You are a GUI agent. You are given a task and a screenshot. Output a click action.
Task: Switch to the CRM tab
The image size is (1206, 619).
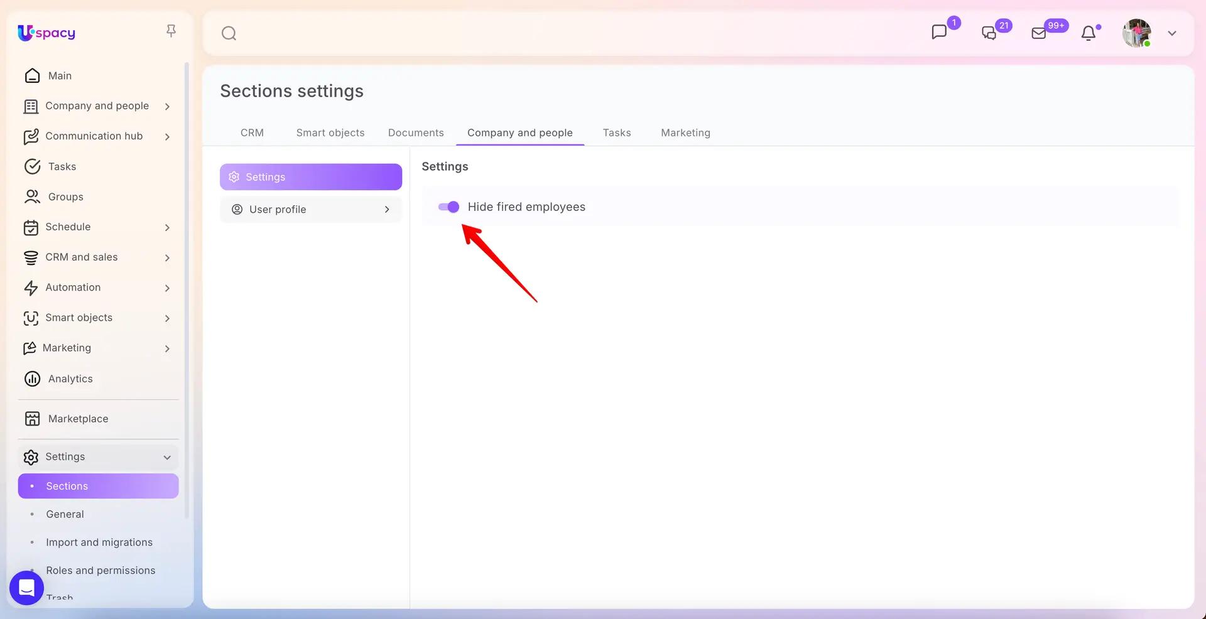[x=252, y=133]
